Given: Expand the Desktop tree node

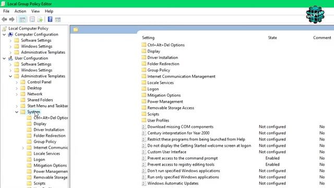Looking at the screenshot, I should click(17, 88).
